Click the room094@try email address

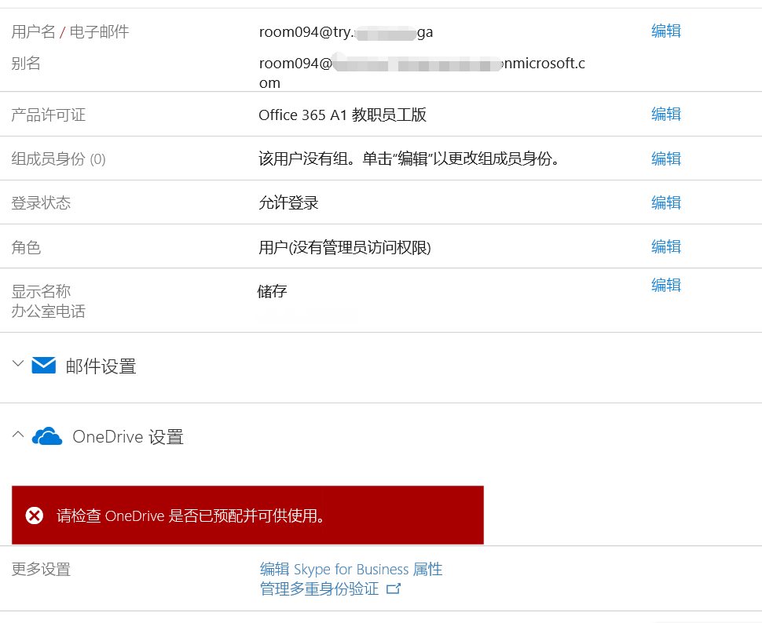[x=346, y=32]
